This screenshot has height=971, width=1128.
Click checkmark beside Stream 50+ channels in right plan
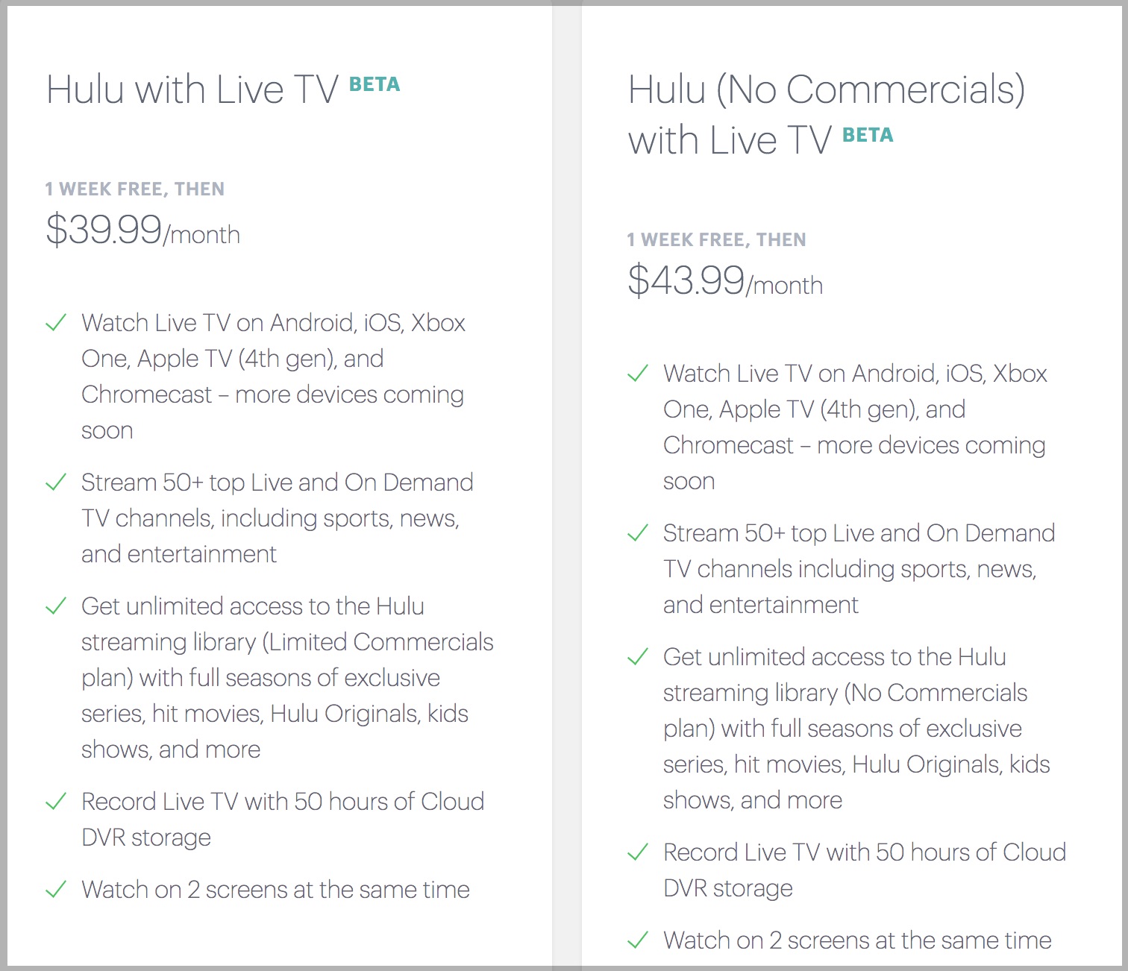638,533
